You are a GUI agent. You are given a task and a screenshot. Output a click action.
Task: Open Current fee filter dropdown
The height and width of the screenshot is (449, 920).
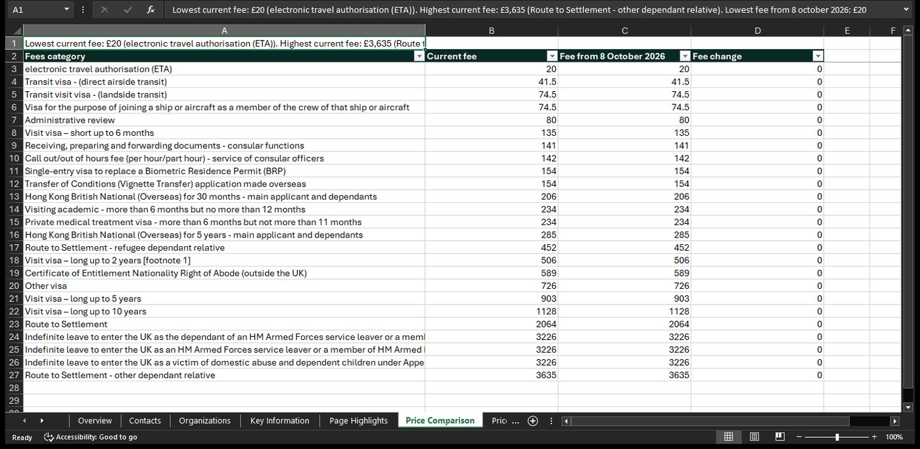point(552,56)
